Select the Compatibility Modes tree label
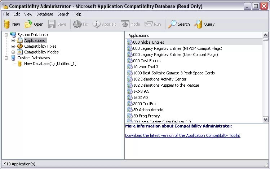This screenshot has height=169, width=270. click(x=41, y=52)
